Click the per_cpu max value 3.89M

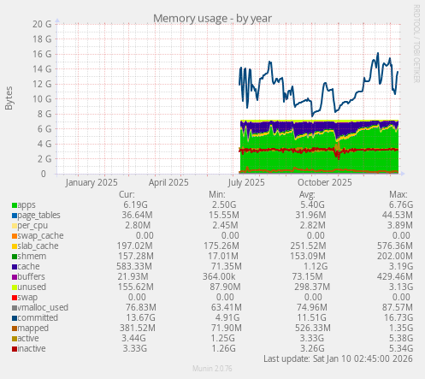click(x=400, y=225)
